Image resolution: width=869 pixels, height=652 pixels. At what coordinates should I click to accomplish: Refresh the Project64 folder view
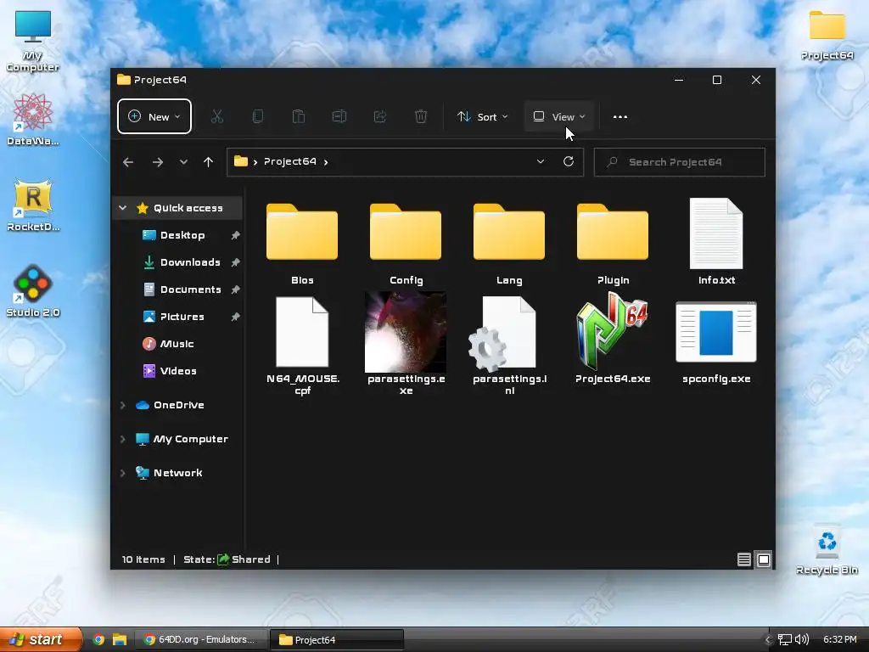coord(568,161)
